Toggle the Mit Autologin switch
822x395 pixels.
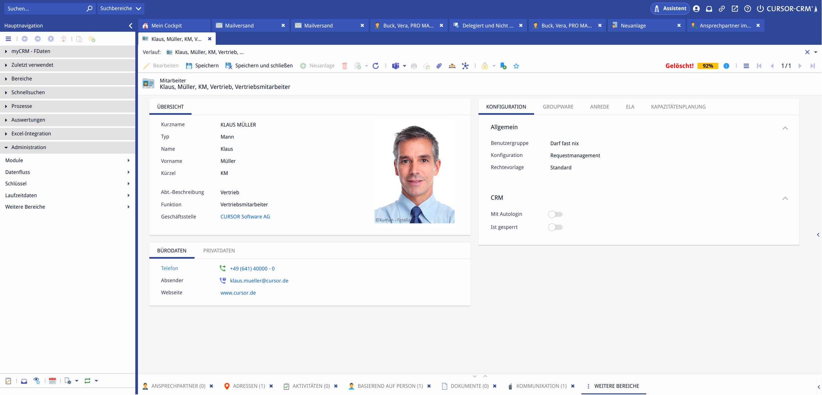tap(555, 215)
